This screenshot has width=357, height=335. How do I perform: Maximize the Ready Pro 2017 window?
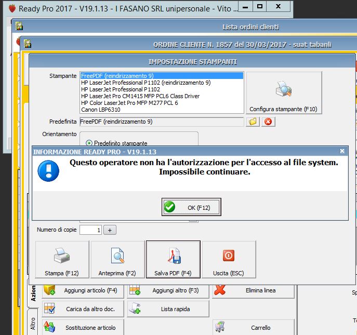(259, 7)
